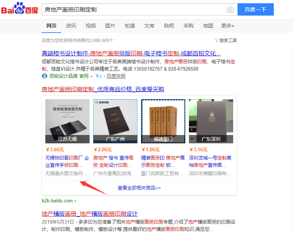Open the 高端楼书设计制作 result title
Screen dimensions: 293x232
tap(131, 54)
